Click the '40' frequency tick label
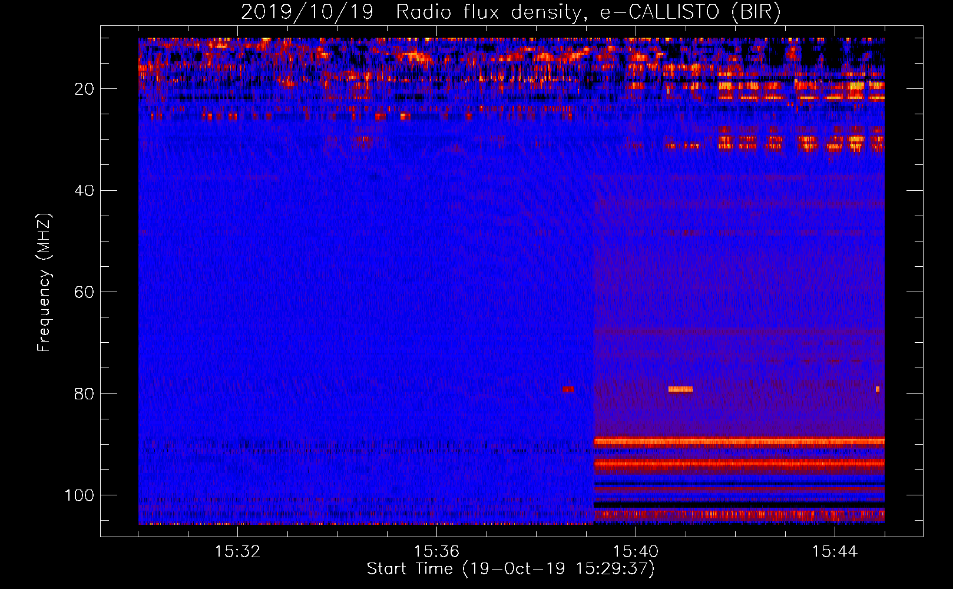The image size is (953, 589). click(85, 190)
